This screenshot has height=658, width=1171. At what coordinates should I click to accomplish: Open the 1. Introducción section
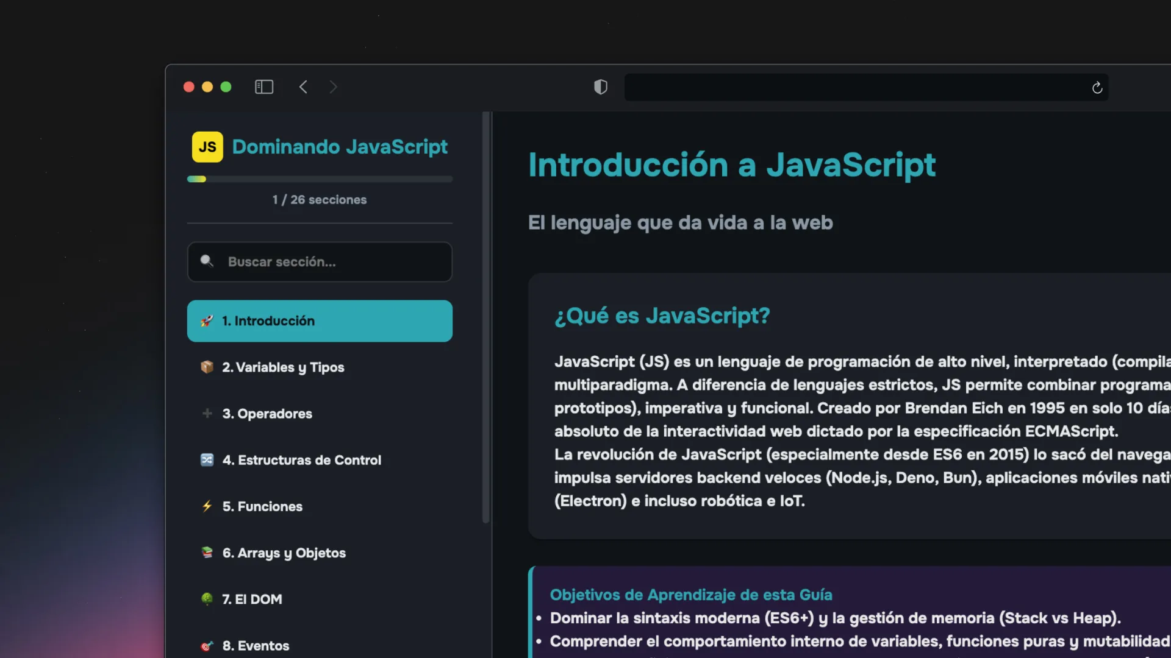320,321
